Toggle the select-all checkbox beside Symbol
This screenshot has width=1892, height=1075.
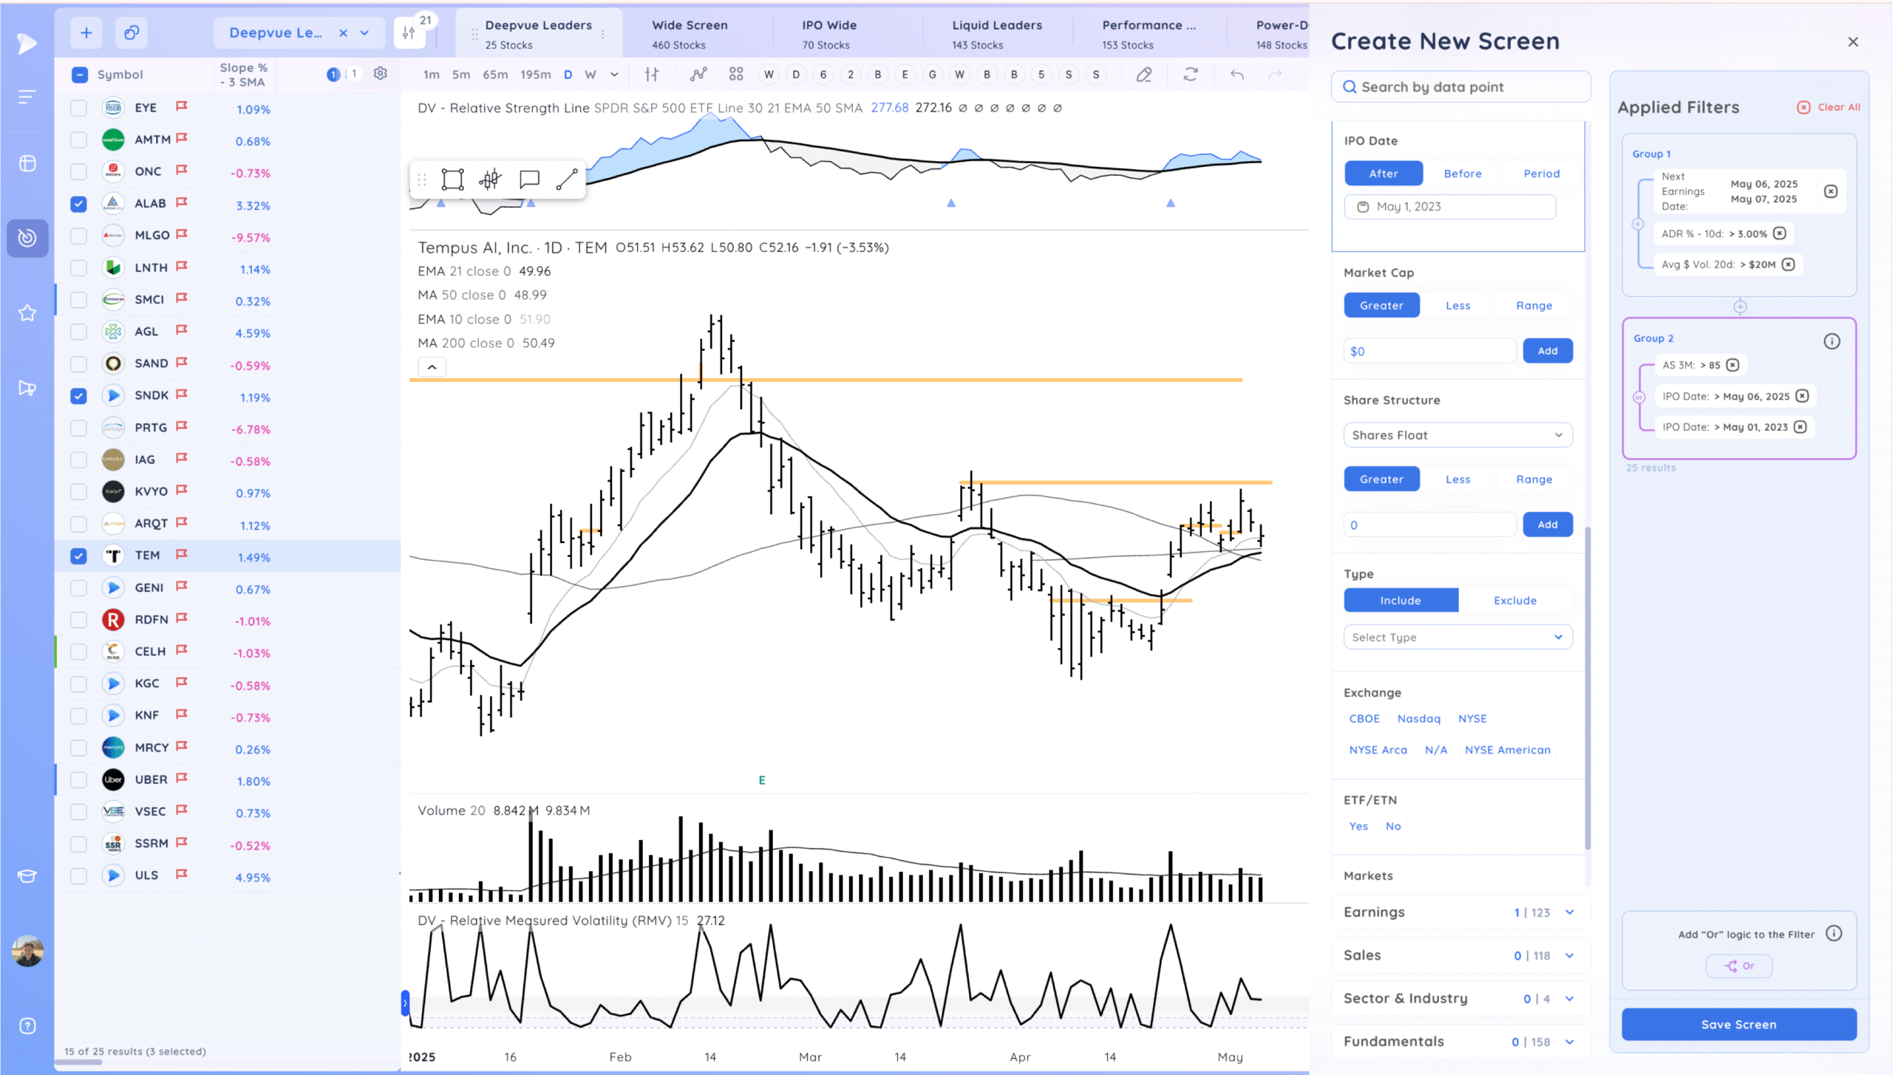(80, 75)
